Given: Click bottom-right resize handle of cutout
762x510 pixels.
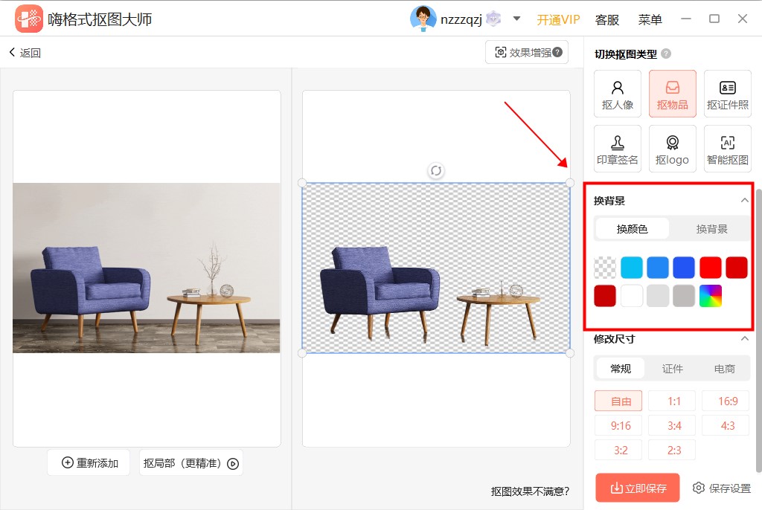Looking at the screenshot, I should [570, 353].
